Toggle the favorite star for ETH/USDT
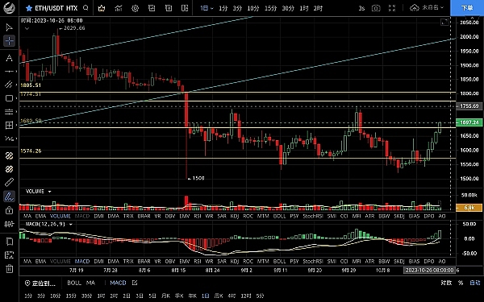Viewport: 484px width, 302px height. pyautogui.click(x=29, y=8)
